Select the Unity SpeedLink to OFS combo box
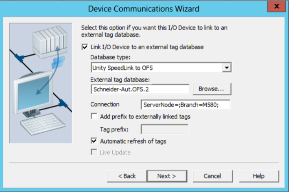 pyautogui.click(x=161, y=68)
